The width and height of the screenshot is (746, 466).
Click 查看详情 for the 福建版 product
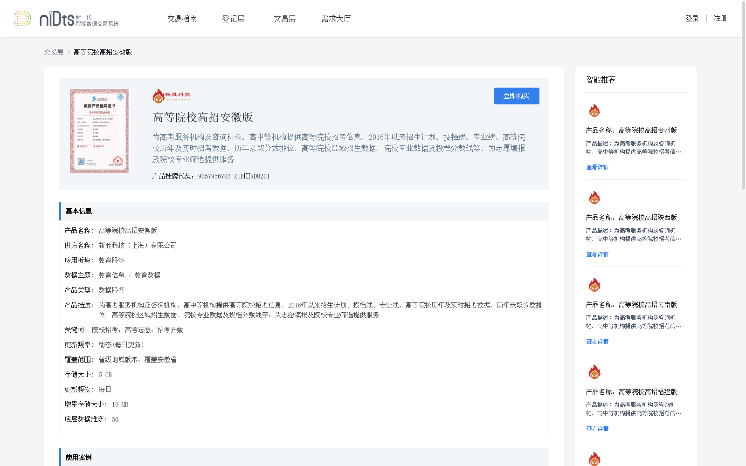597,429
